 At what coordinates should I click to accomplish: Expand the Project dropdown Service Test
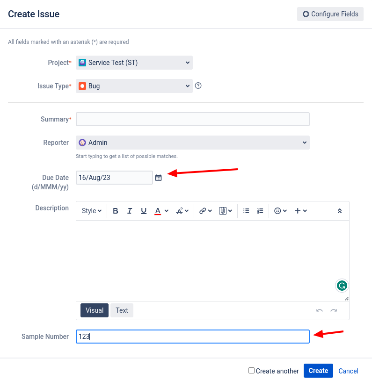pyautogui.click(x=134, y=63)
